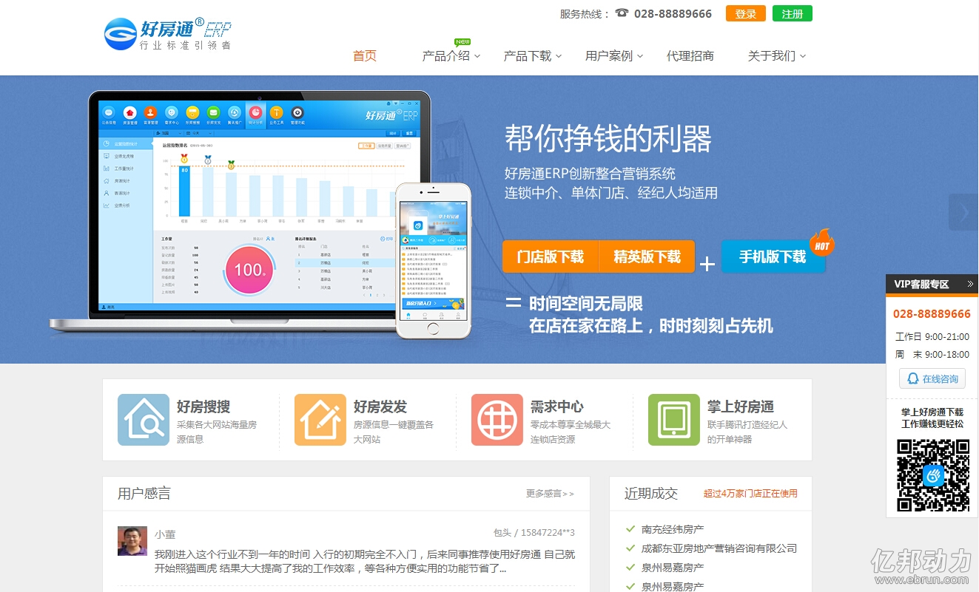
Task: Open the 好房搜搜 house search icon
Action: (x=144, y=420)
